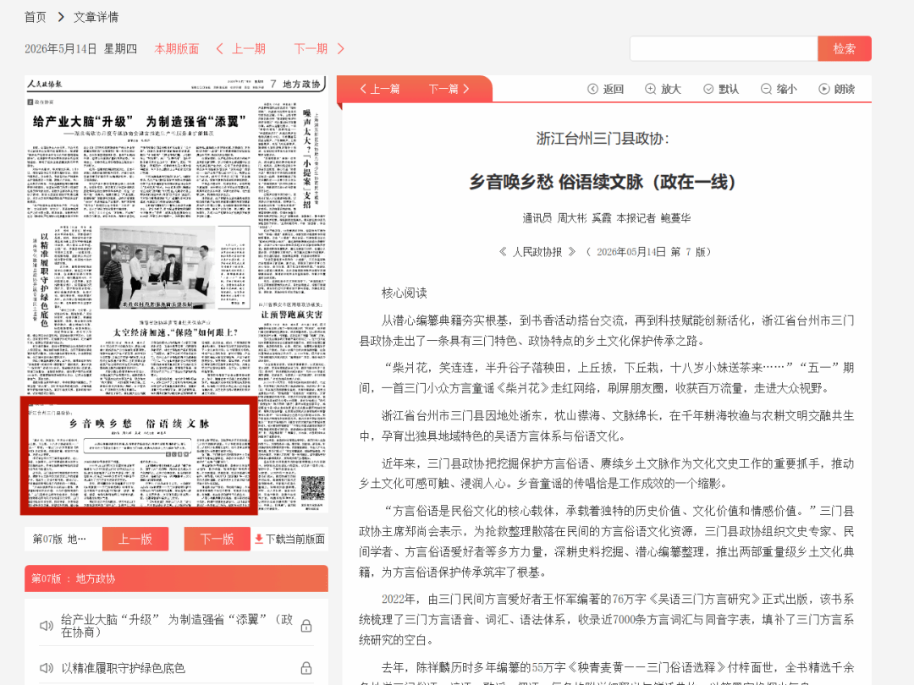Click speaker icon beside 给产业大脑 article
The image size is (914, 685).
point(46,626)
